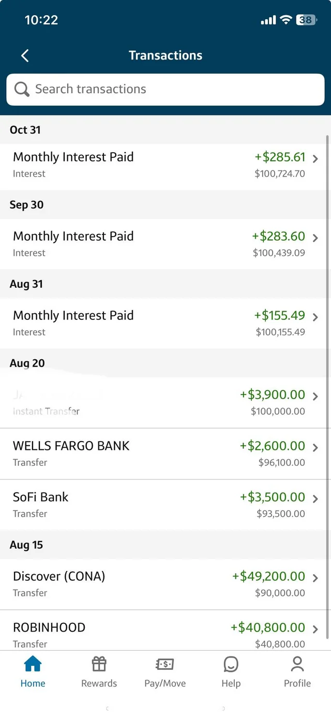Select the Pay/Move tab label
The width and height of the screenshot is (331, 717).
[x=165, y=683]
